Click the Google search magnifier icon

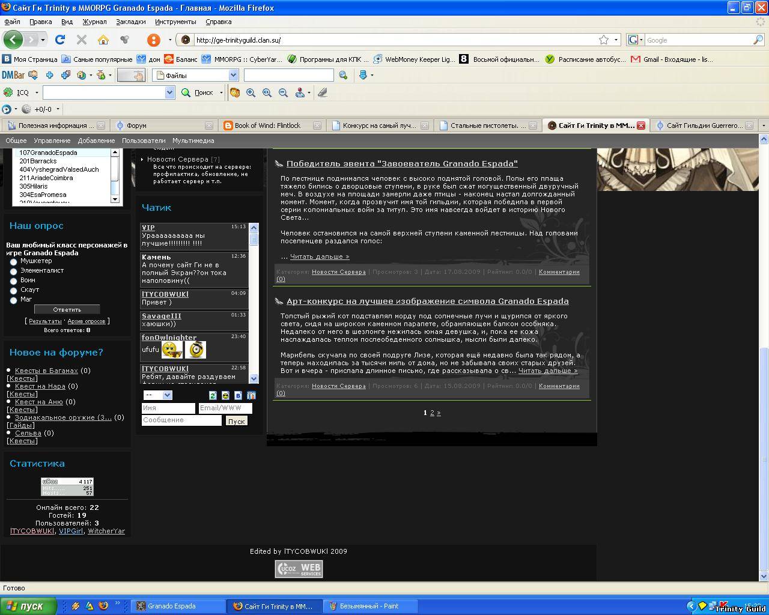point(758,40)
